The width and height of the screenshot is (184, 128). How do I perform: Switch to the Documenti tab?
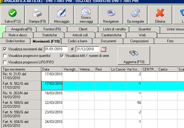click(x=108, y=41)
